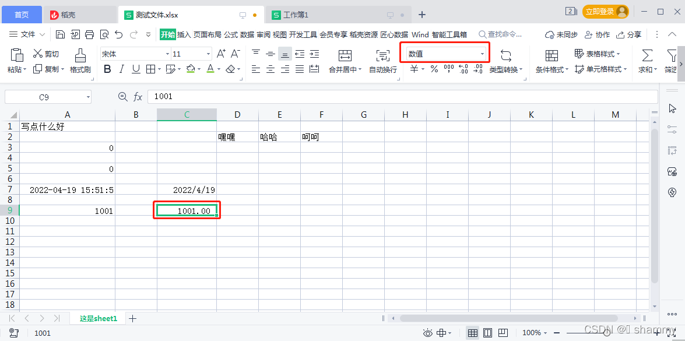
Task: Click the Wrap Text icon
Action: point(382,55)
